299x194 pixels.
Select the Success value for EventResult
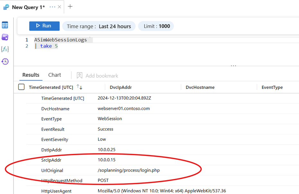[x=105, y=129]
